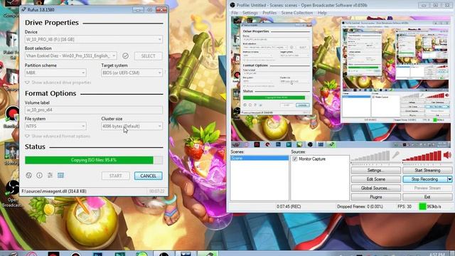Show the Rufus log icon
Viewport: 455px width, 256px height.
[x=60, y=176]
